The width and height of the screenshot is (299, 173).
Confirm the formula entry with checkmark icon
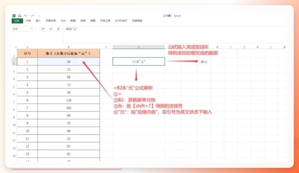[50, 29]
